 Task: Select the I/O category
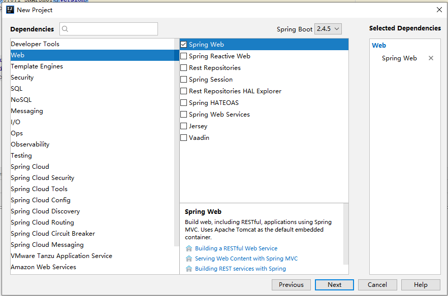(x=92, y=122)
